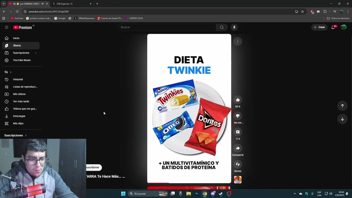Open the YouTube account avatar menu
Viewport: 352px width, 198px height.
coord(343,27)
